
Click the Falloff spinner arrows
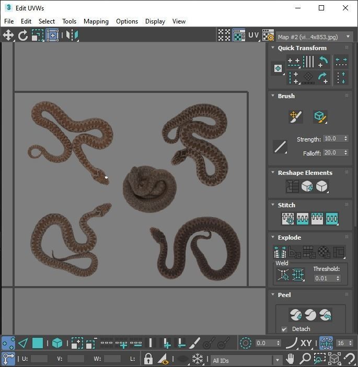tap(345, 152)
